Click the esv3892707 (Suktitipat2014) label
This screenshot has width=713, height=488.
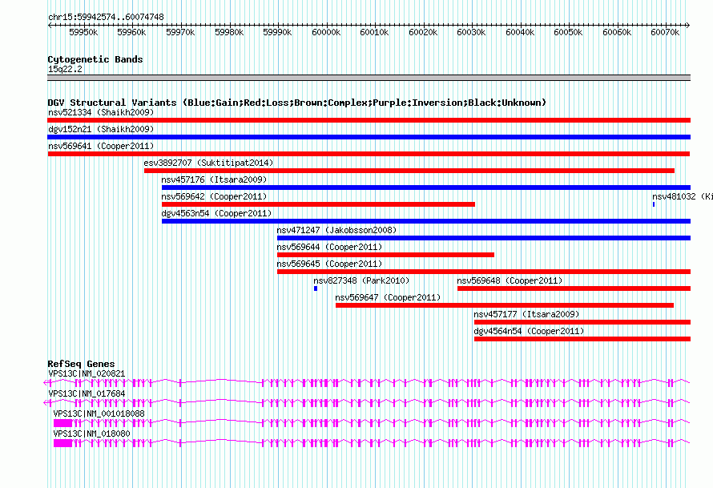pos(209,163)
